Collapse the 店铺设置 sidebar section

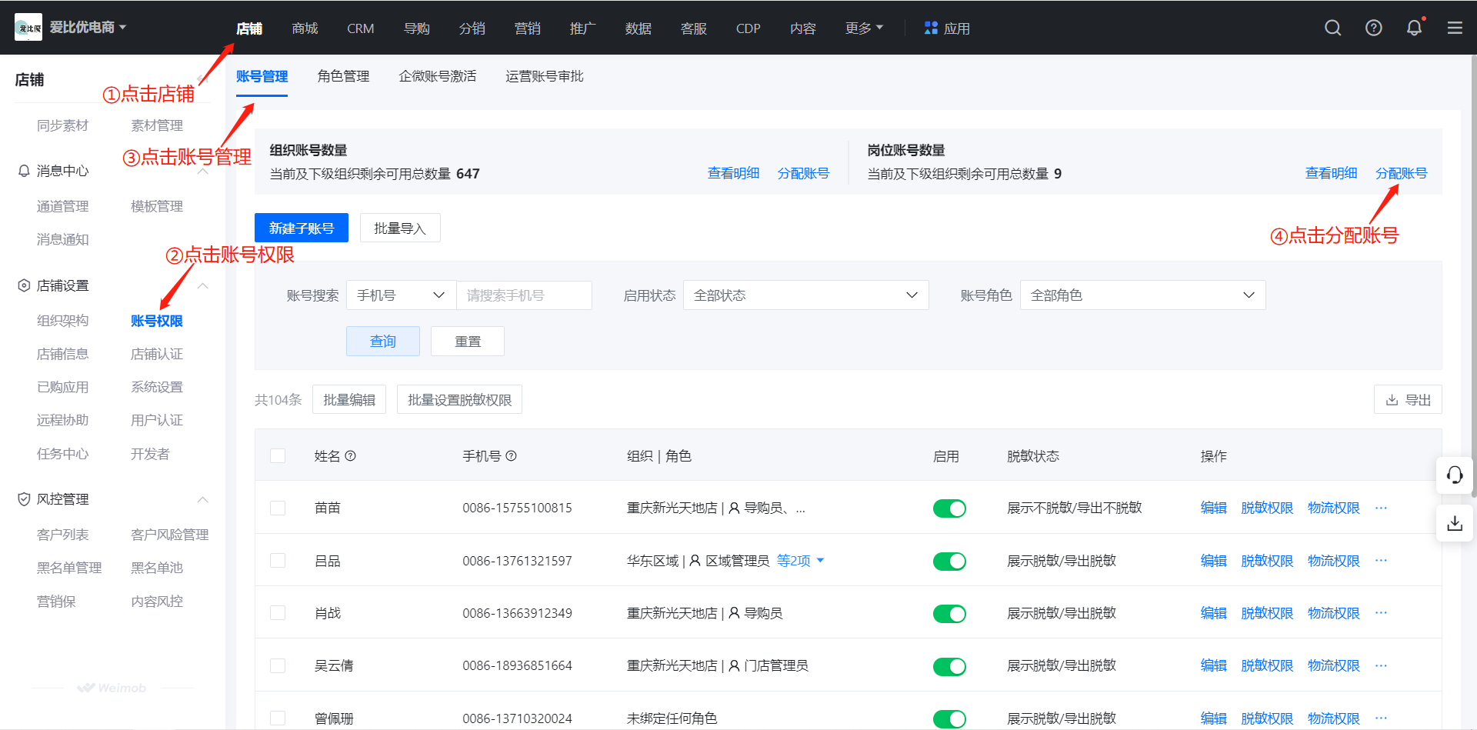click(x=203, y=286)
